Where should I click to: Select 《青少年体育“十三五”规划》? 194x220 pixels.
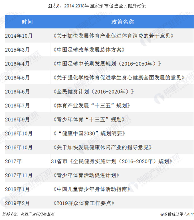pyautogui.click(x=89, y=120)
